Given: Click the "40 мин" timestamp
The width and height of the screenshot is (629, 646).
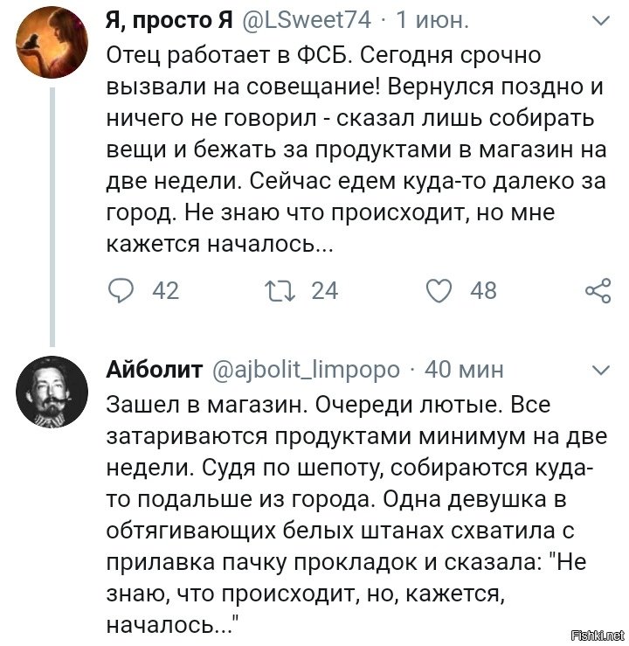Looking at the screenshot, I should coord(463,370).
